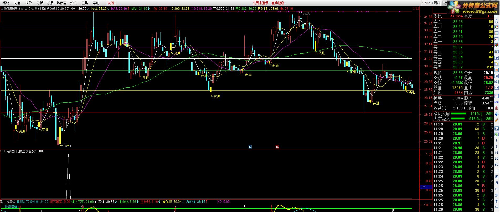Image resolution: width=500 pixels, height=212 pixels.
Task: Click the 11:19 trade row
Action: click(463, 124)
